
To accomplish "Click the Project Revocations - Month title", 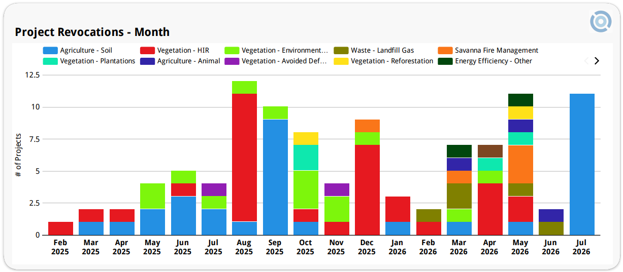I will click(x=92, y=32).
